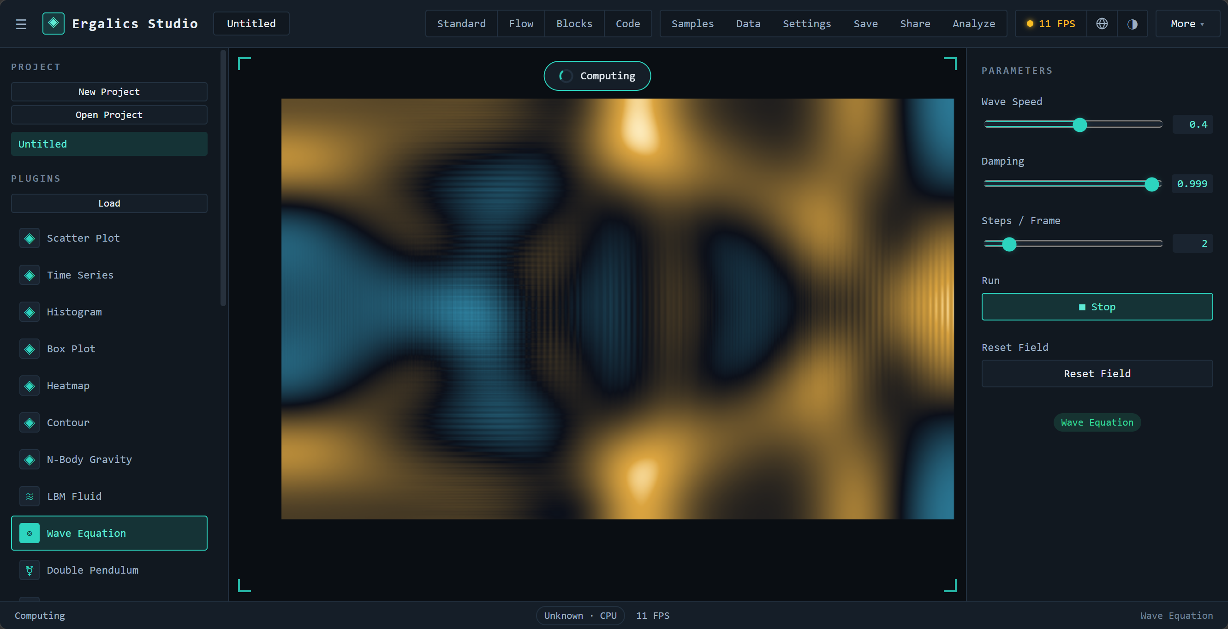The height and width of the screenshot is (629, 1228).
Task: Click the Computing spinner icon
Action: (566, 76)
